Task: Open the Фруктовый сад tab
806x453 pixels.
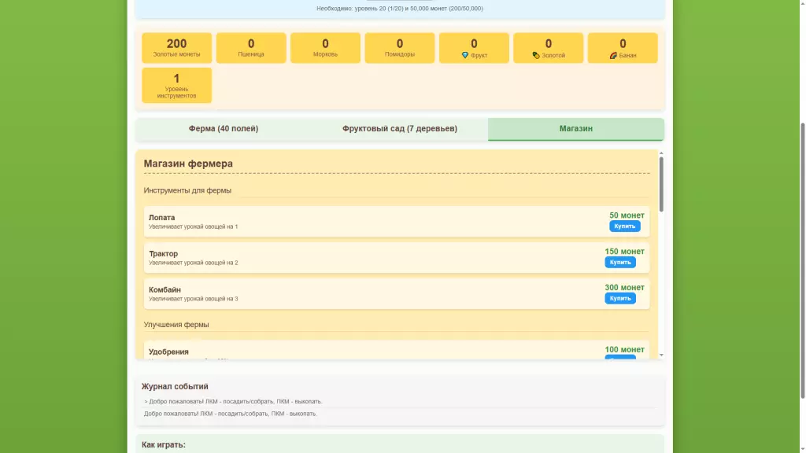Action: tap(399, 129)
